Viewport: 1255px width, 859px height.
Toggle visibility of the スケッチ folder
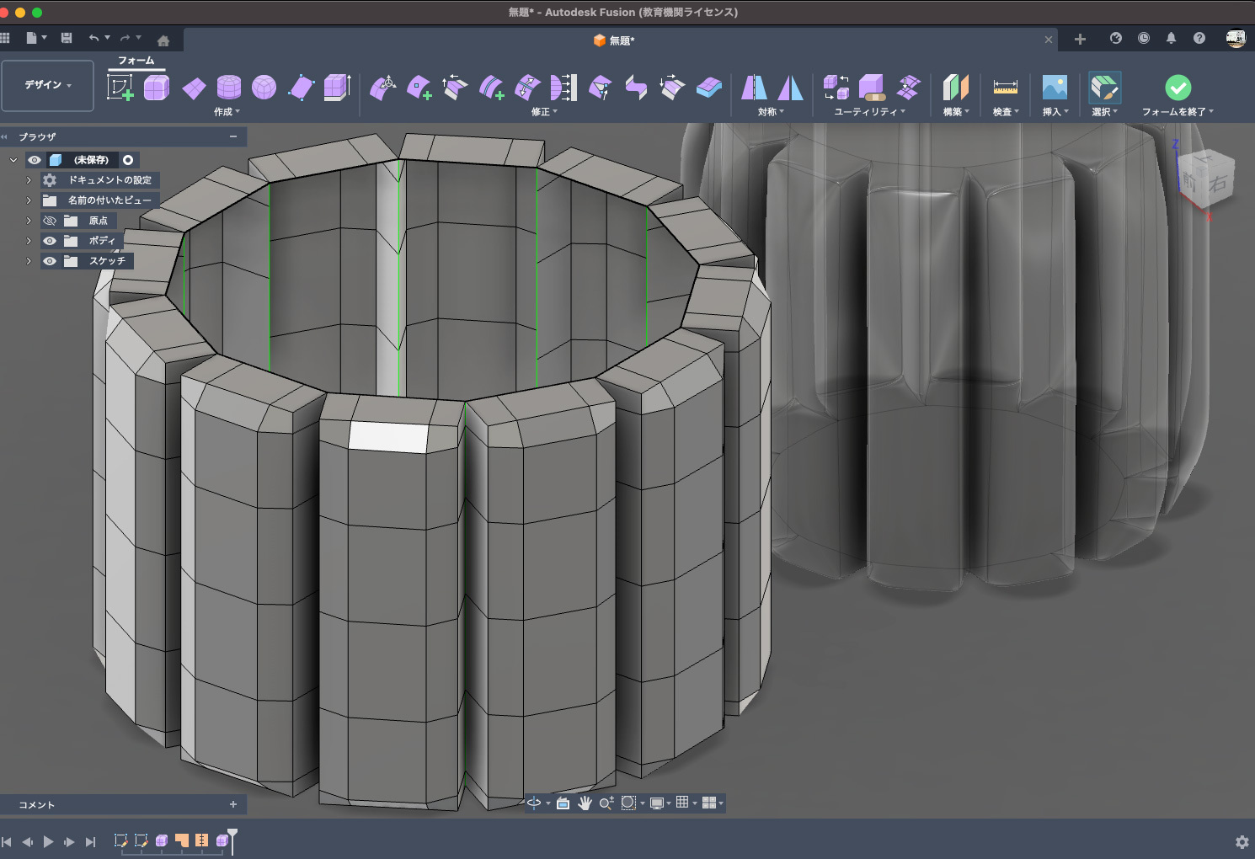[50, 261]
